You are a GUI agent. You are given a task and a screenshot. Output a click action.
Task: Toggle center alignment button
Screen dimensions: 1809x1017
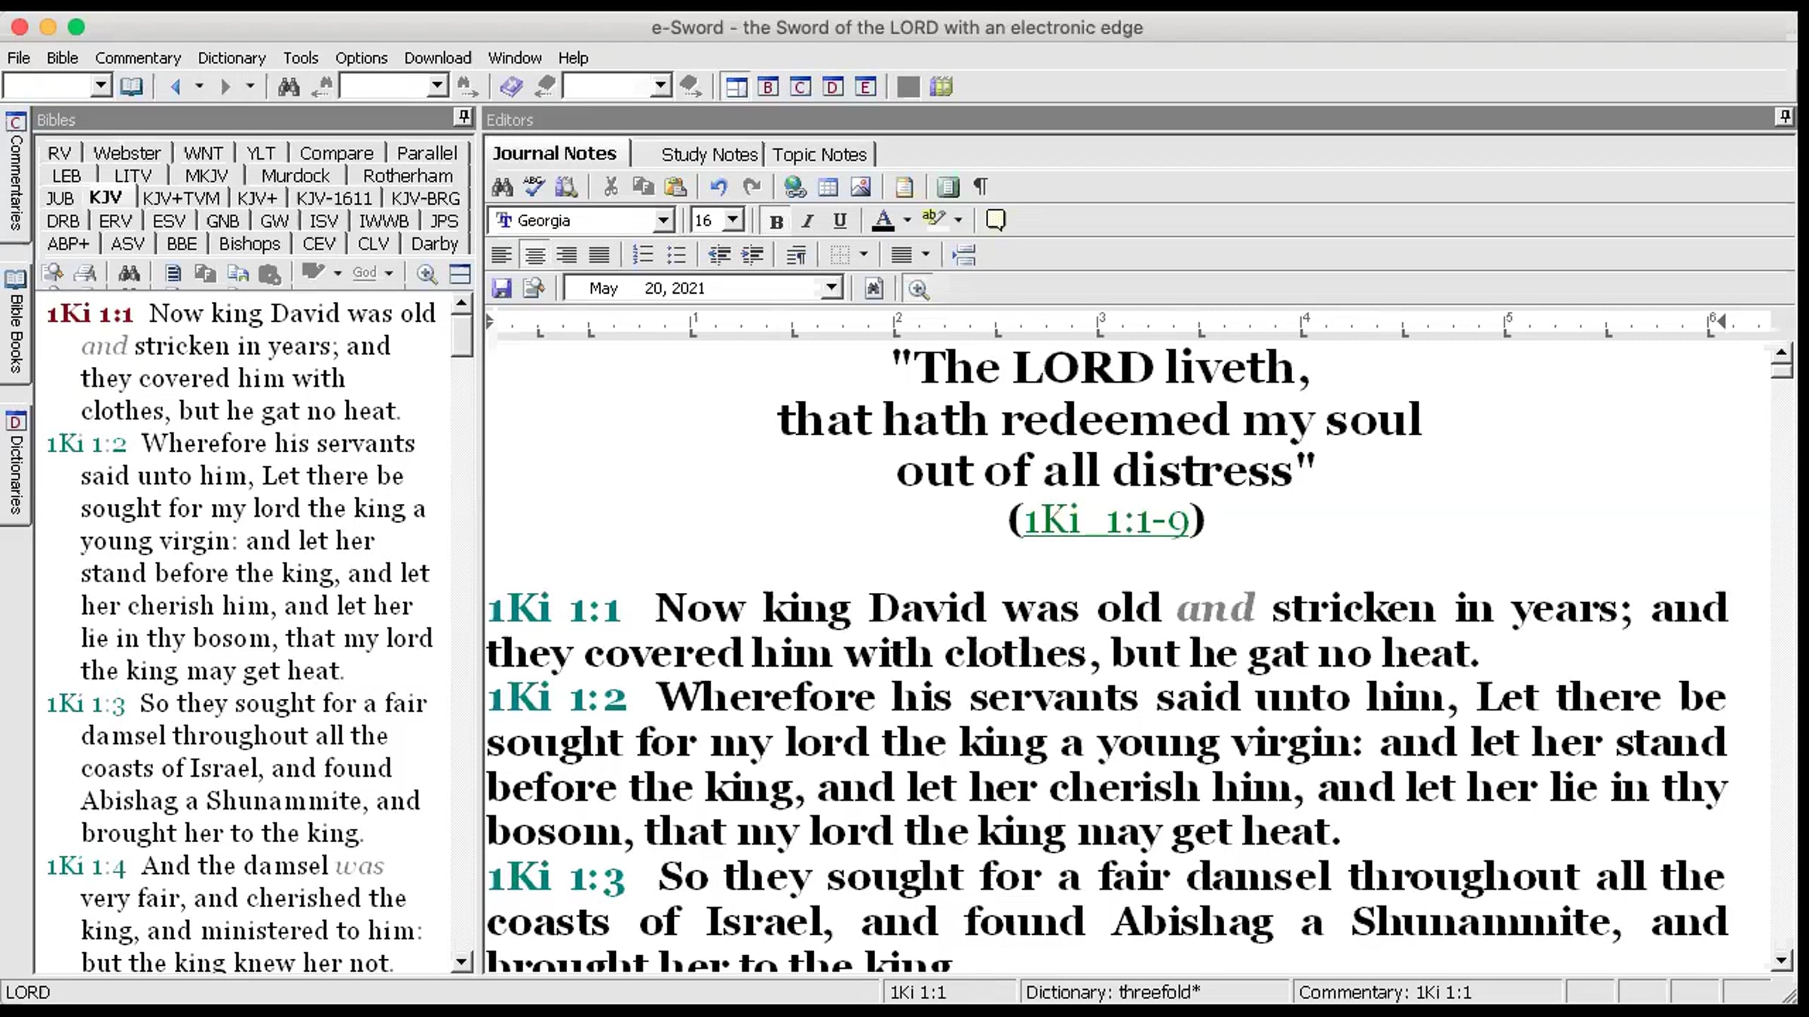point(534,255)
